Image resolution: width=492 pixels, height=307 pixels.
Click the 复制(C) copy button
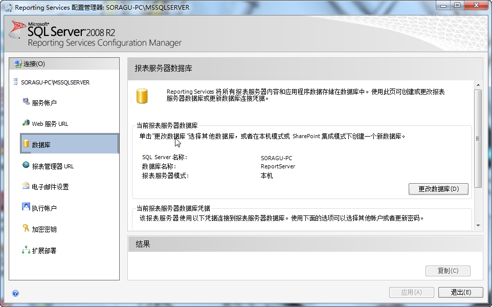pyautogui.click(x=448, y=271)
